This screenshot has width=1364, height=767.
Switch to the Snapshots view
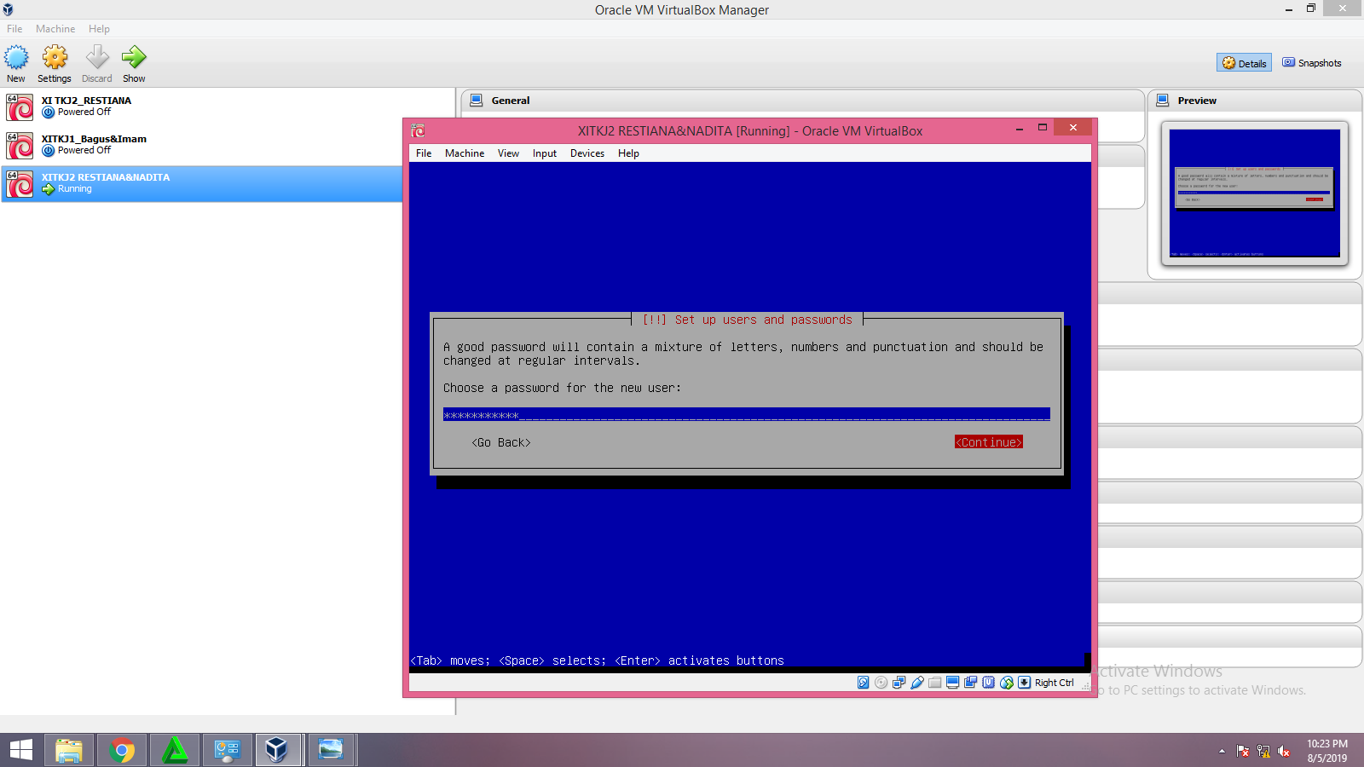tap(1312, 63)
